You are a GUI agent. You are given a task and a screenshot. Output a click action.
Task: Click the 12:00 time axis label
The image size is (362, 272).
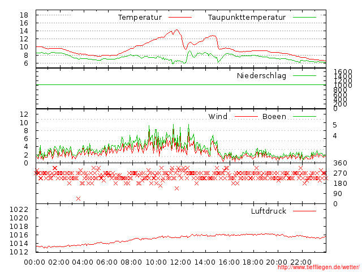pyautogui.click(x=180, y=262)
